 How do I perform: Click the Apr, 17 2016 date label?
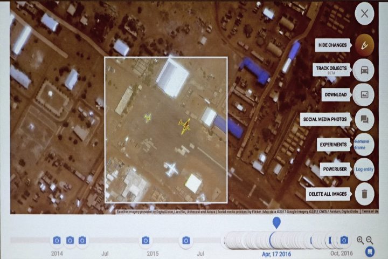point(276,254)
